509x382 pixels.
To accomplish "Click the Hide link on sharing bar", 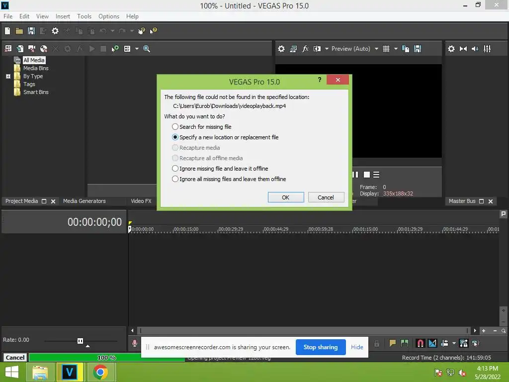I will pyautogui.click(x=357, y=347).
